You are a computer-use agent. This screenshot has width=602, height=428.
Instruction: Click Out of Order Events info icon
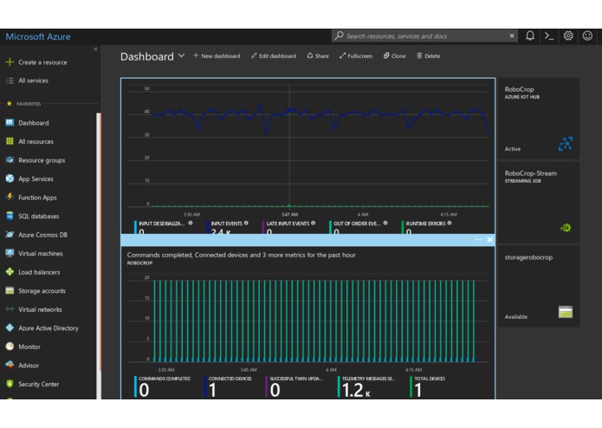[385, 223]
